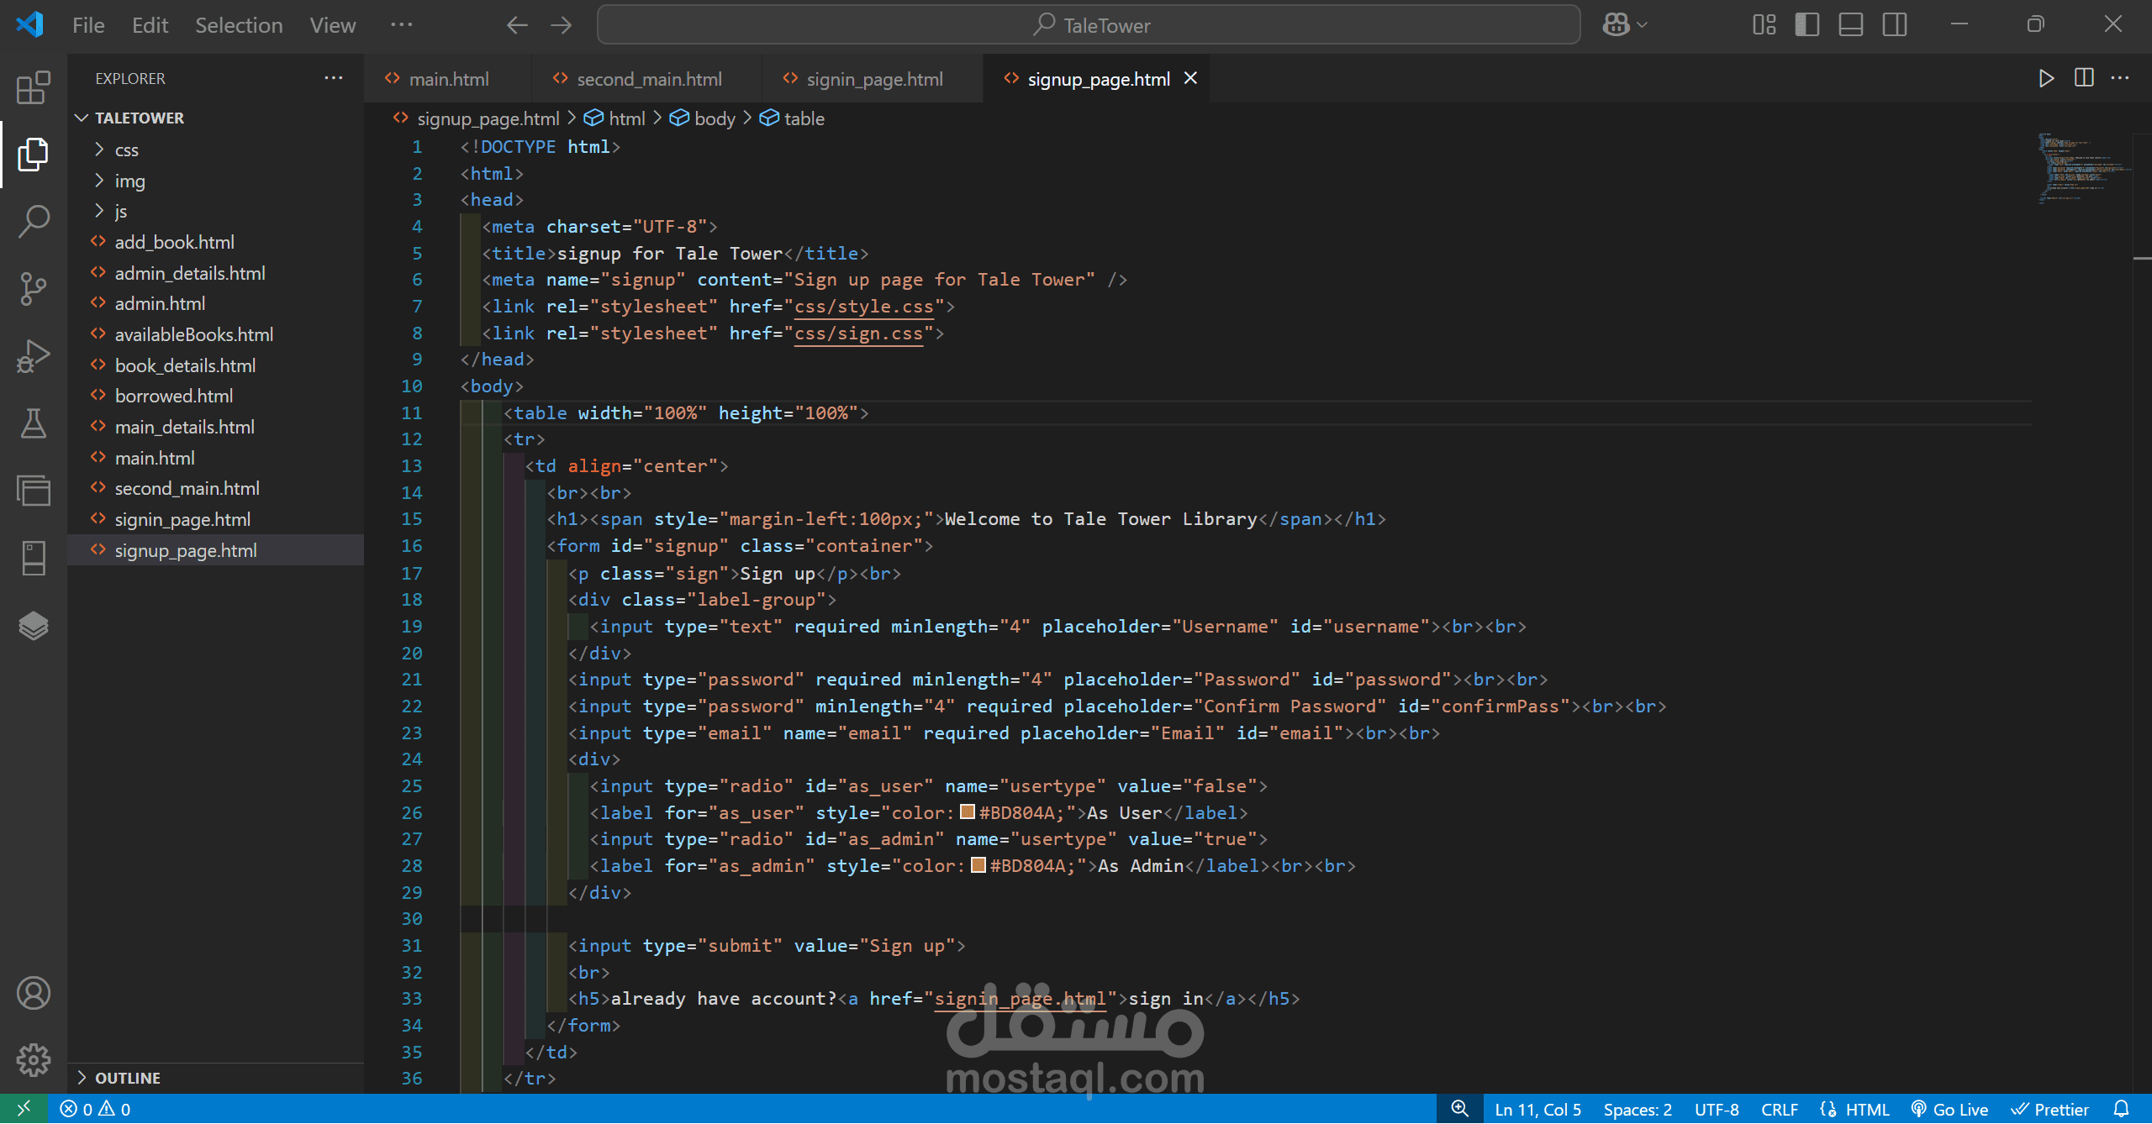The width and height of the screenshot is (2152, 1124).
Task: Switch to the signin_page.html tab
Action: point(874,79)
